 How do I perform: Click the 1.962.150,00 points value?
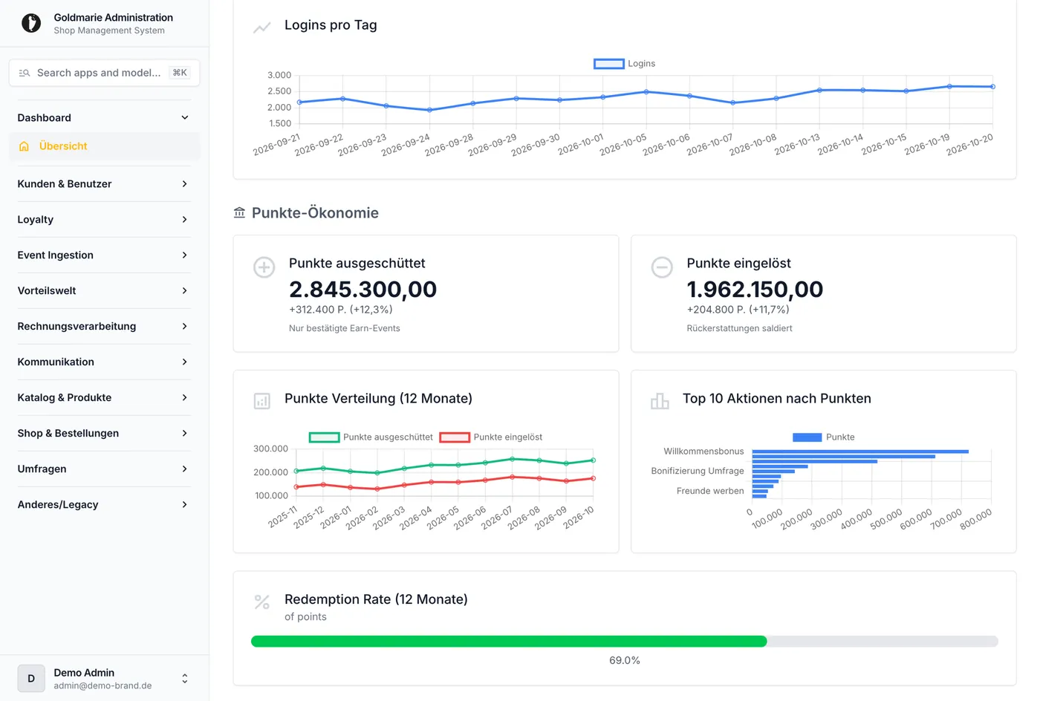click(755, 289)
